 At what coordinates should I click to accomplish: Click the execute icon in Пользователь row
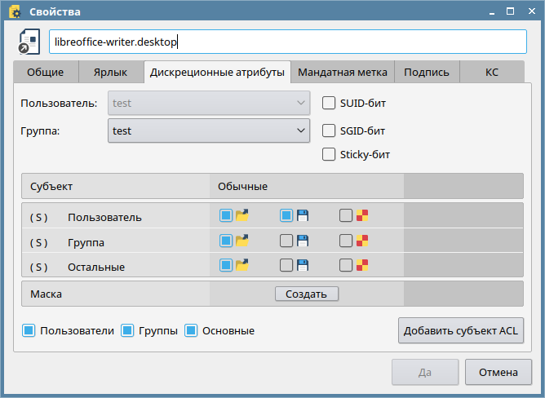coord(362,216)
